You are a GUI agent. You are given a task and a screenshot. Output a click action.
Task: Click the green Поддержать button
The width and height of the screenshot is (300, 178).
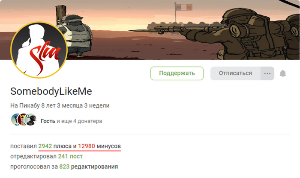pyautogui.click(x=177, y=73)
